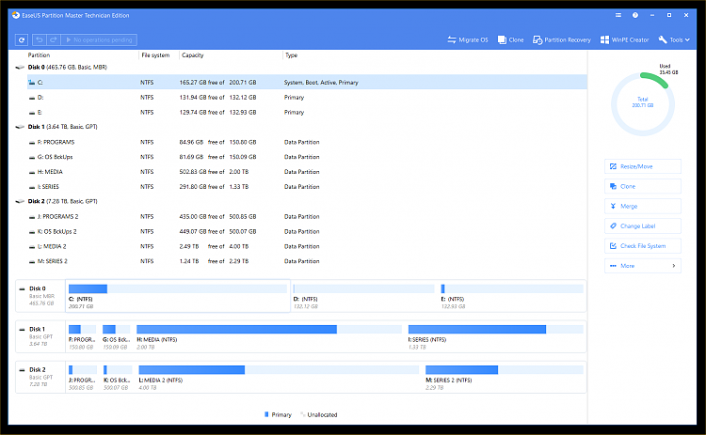Expand the Tools dropdown menu
706x435 pixels.
[674, 40]
